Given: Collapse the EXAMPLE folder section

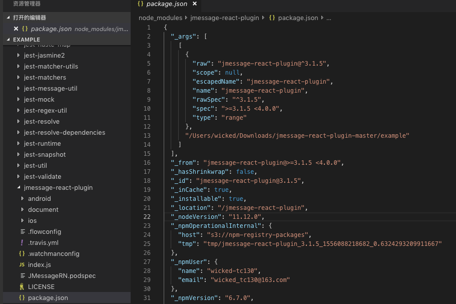Looking at the screenshot, I should [x=8, y=40].
